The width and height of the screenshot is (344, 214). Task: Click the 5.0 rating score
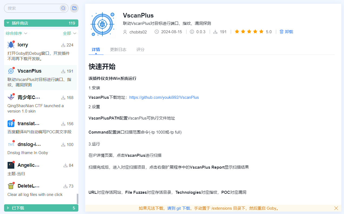point(269,32)
